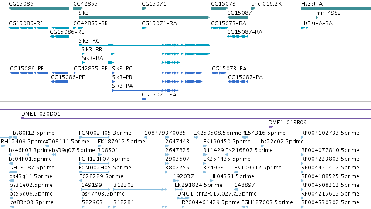
Task: Click EST bs46h03.3prime
Action: [30, 150]
